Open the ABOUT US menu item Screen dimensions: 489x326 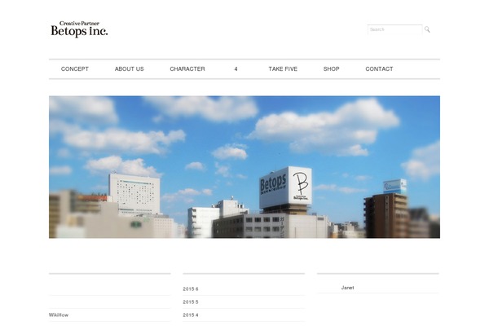click(x=129, y=69)
